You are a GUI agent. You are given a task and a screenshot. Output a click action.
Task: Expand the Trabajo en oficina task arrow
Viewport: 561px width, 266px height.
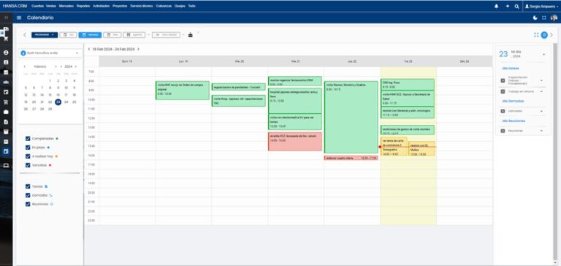541,91
